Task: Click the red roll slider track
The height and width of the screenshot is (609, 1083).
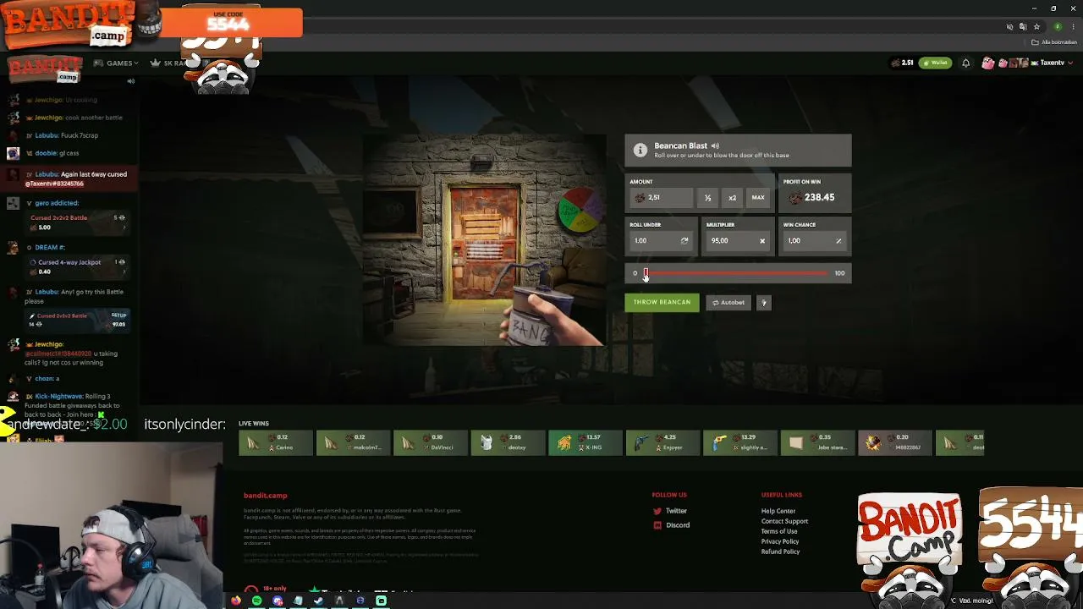Action: pos(739,273)
